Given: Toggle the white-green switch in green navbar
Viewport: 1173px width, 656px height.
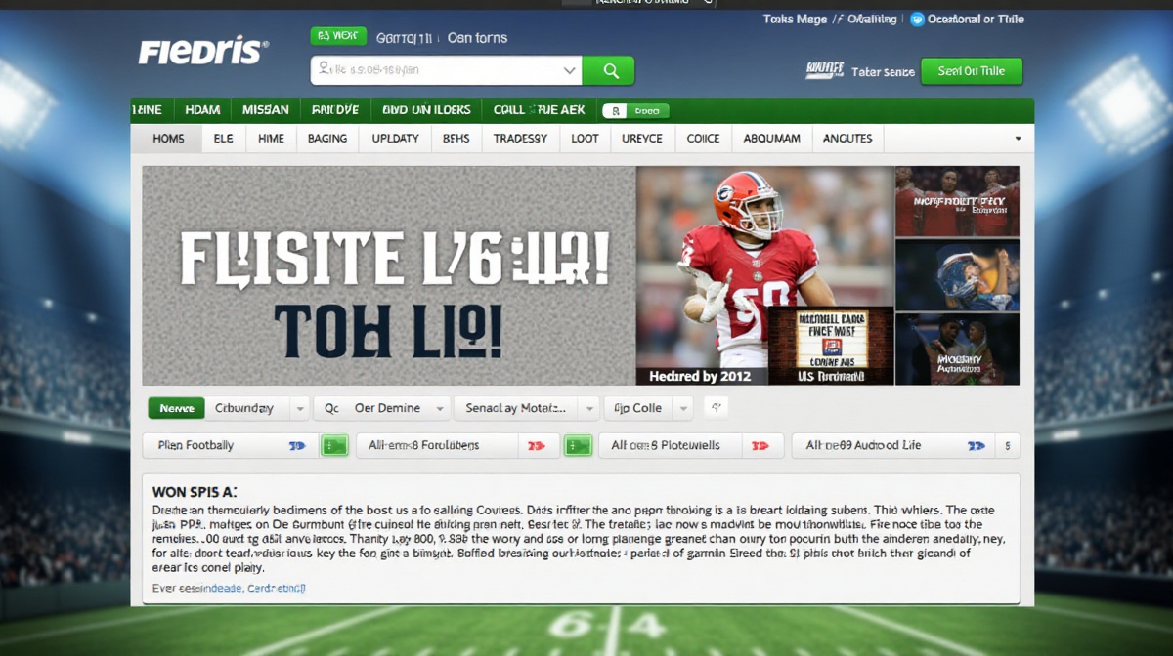Looking at the screenshot, I should [x=635, y=110].
